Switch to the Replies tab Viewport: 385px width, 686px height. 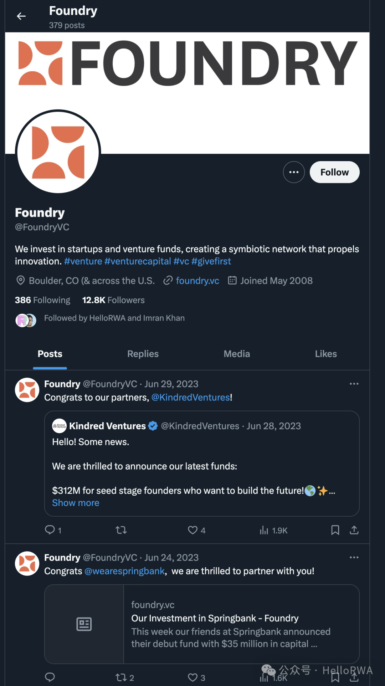click(x=143, y=354)
